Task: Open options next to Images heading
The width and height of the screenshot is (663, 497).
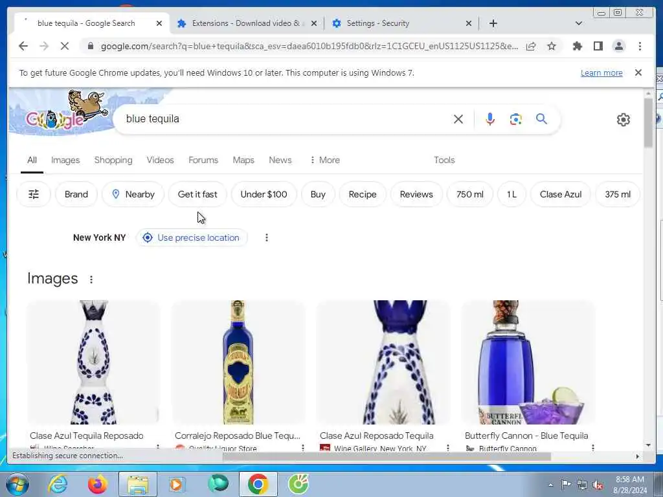Action: tap(91, 280)
